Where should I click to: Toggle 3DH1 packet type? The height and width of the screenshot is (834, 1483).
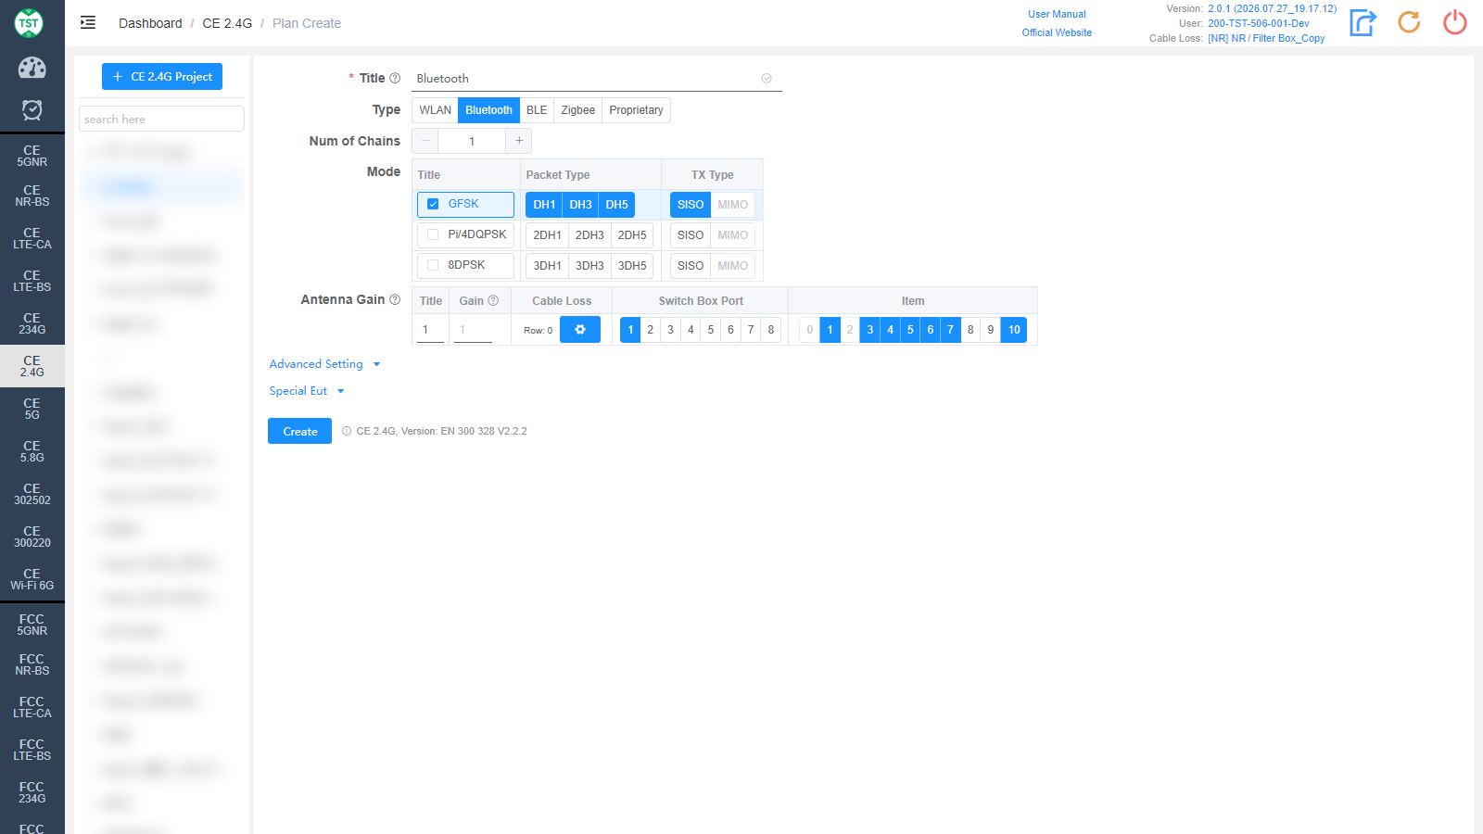click(x=547, y=266)
